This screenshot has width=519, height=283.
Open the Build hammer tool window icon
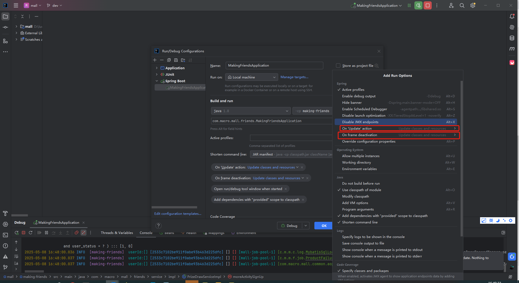coord(5,213)
